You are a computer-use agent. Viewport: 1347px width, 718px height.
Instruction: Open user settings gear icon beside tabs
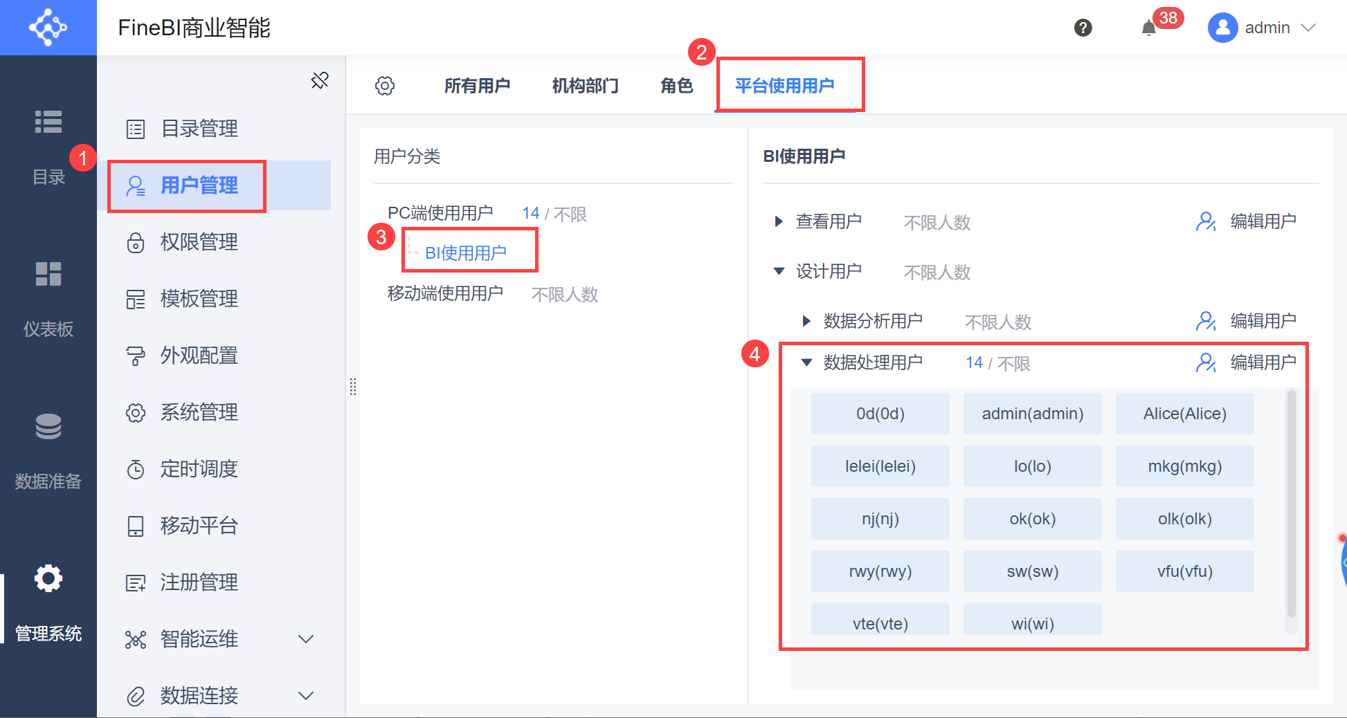(385, 86)
